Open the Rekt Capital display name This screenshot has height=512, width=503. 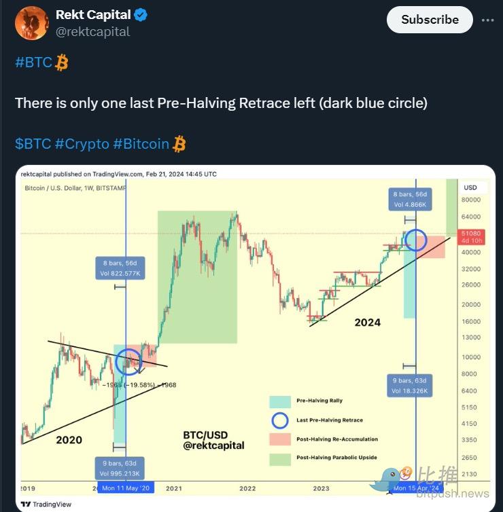(x=93, y=15)
